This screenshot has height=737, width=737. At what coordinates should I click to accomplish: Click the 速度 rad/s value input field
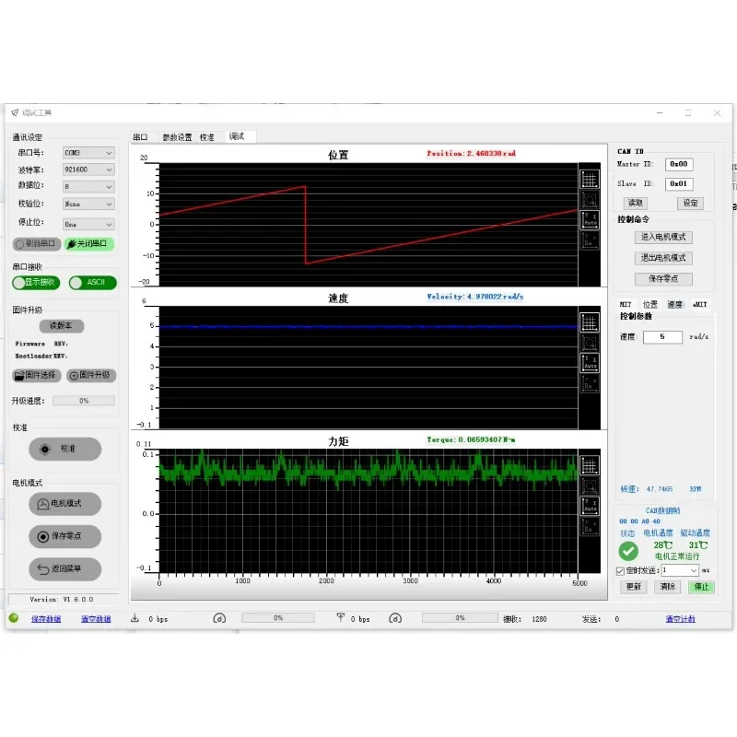click(662, 337)
